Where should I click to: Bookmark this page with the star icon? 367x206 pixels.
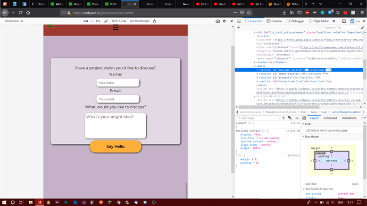tap(249, 13)
